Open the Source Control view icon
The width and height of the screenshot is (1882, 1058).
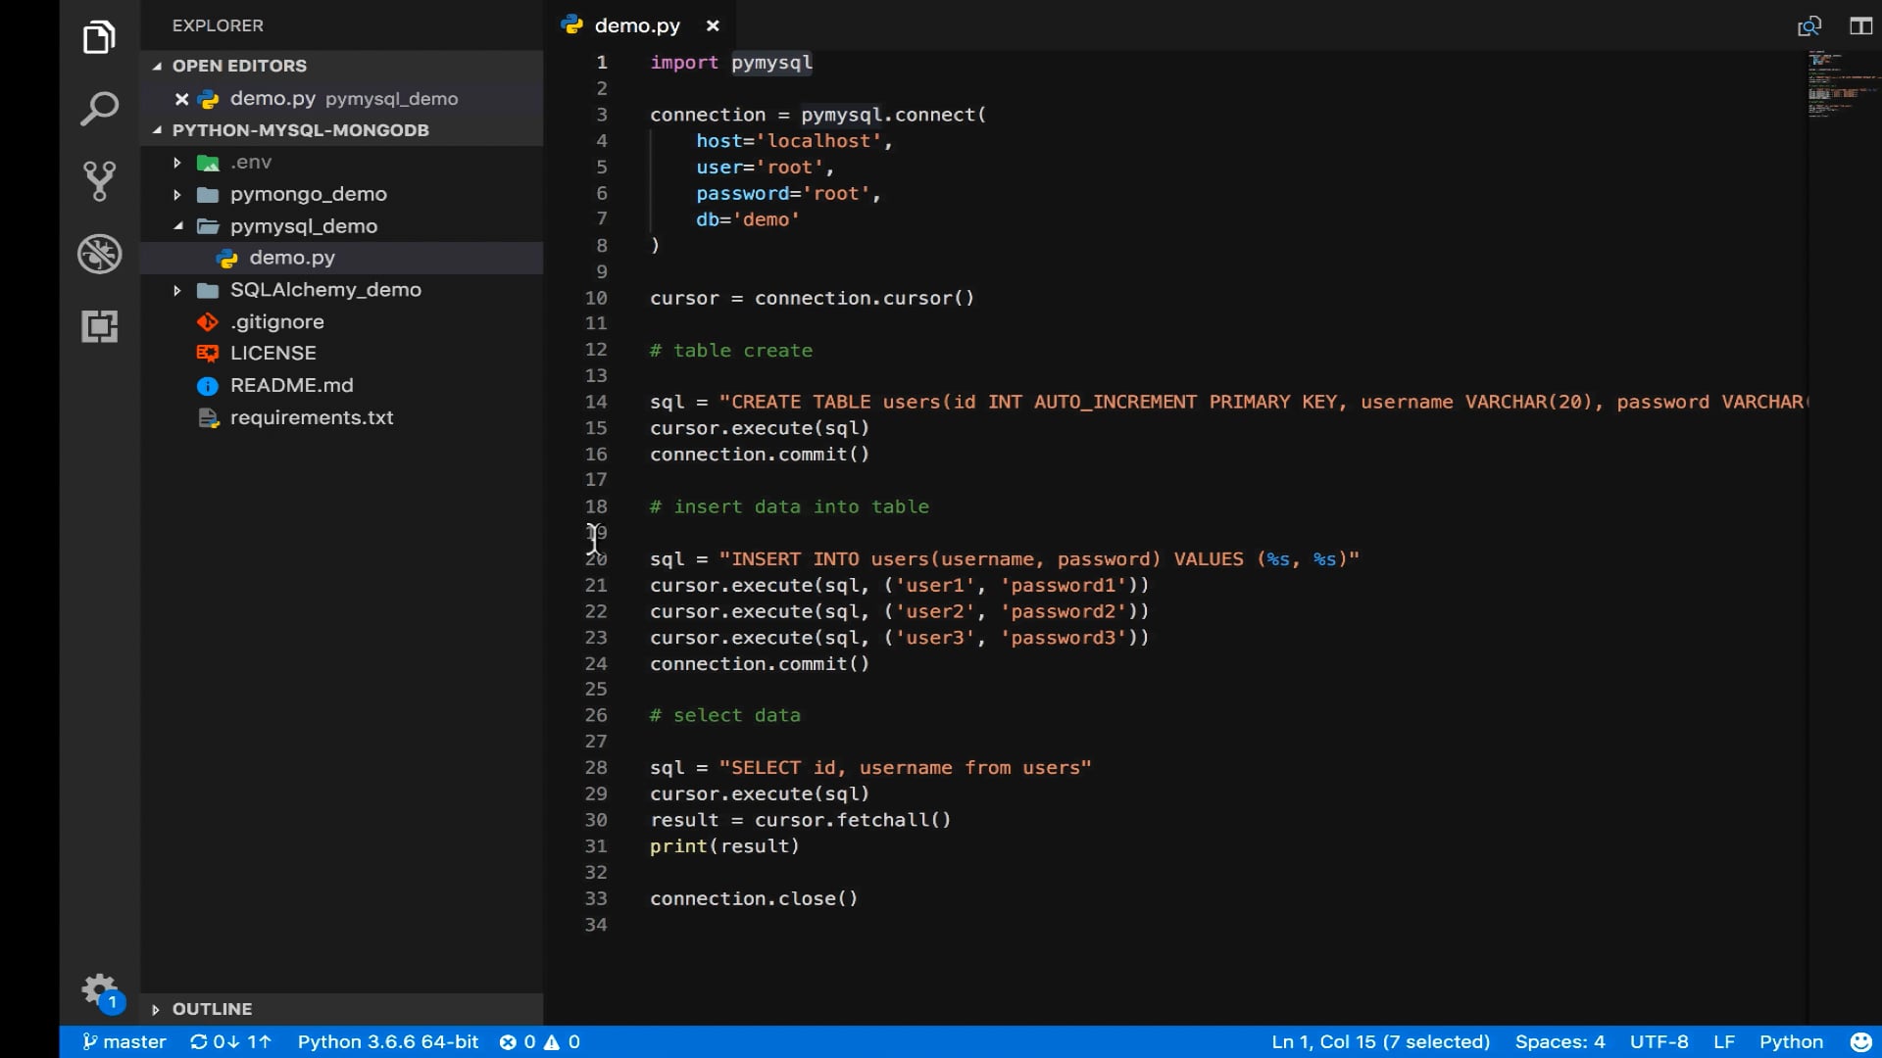pos(99,181)
